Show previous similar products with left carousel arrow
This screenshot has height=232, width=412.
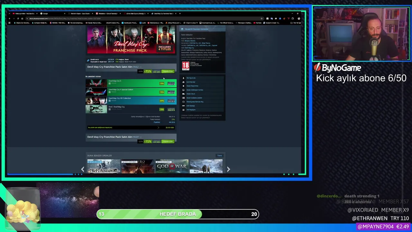click(82, 169)
